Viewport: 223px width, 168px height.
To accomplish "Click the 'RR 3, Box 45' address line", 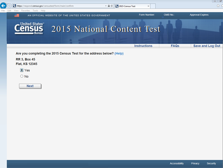I will tap(25, 59).
